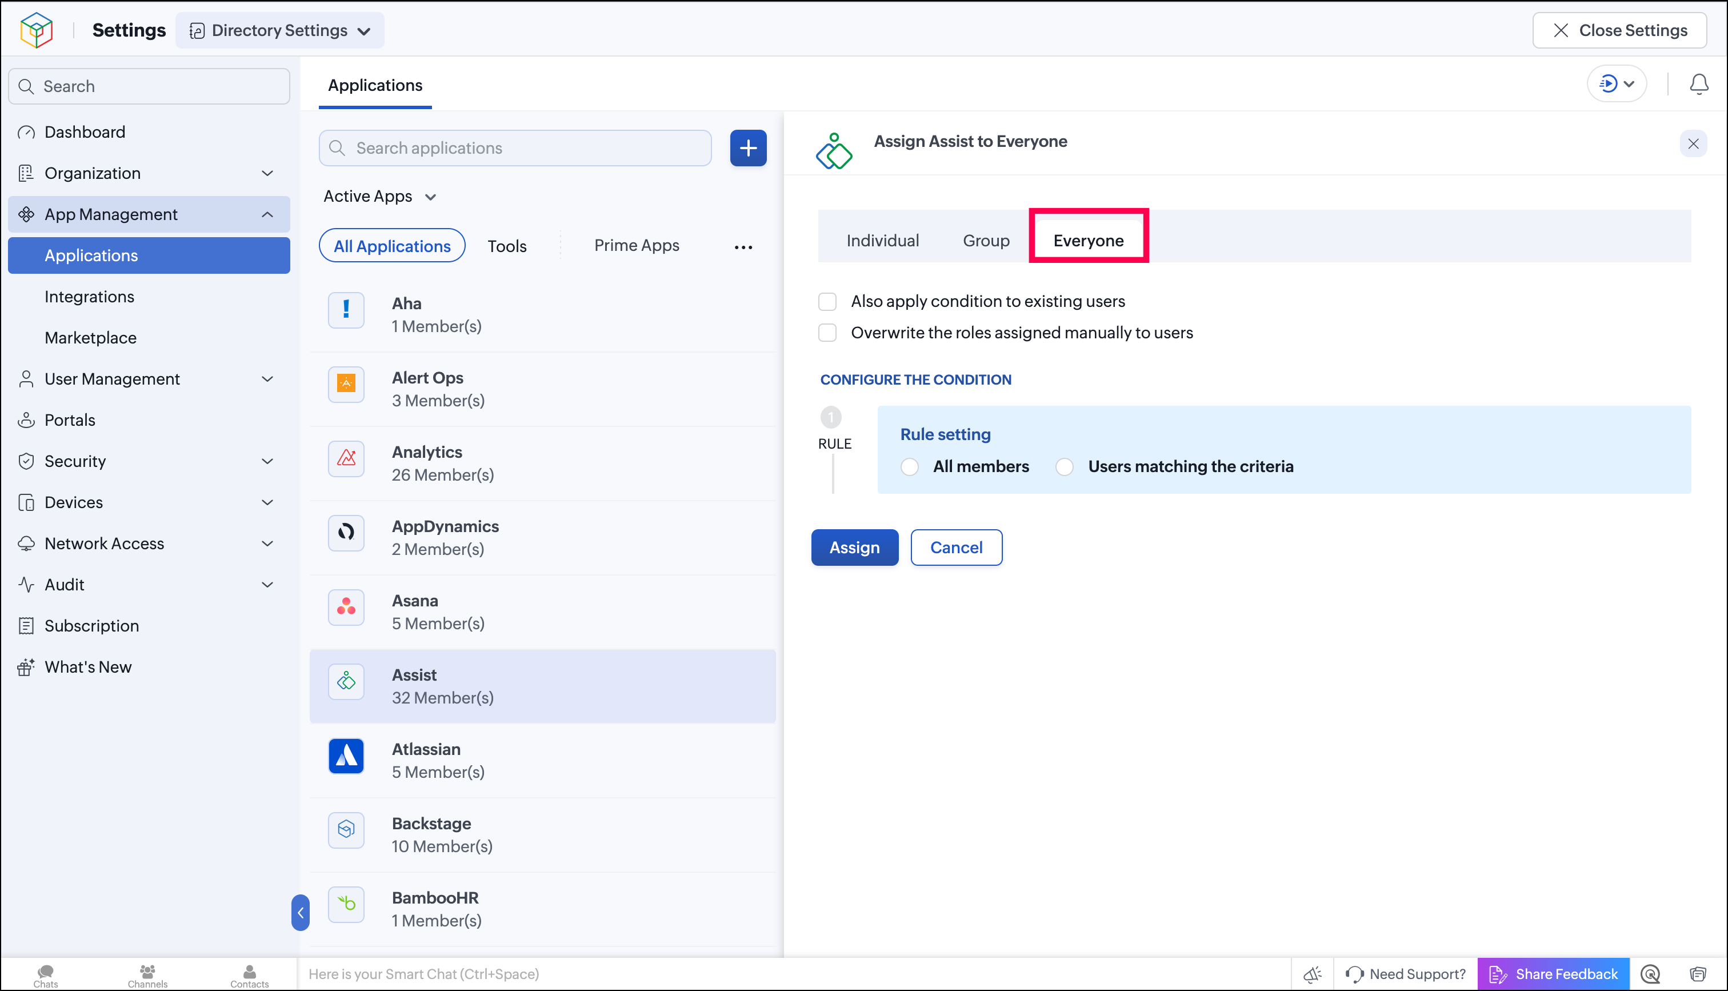Viewport: 1728px width, 991px height.
Task: Select the Tools filter
Action: tap(507, 246)
